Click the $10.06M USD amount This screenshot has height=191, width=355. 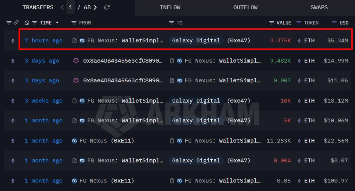tap(336, 121)
